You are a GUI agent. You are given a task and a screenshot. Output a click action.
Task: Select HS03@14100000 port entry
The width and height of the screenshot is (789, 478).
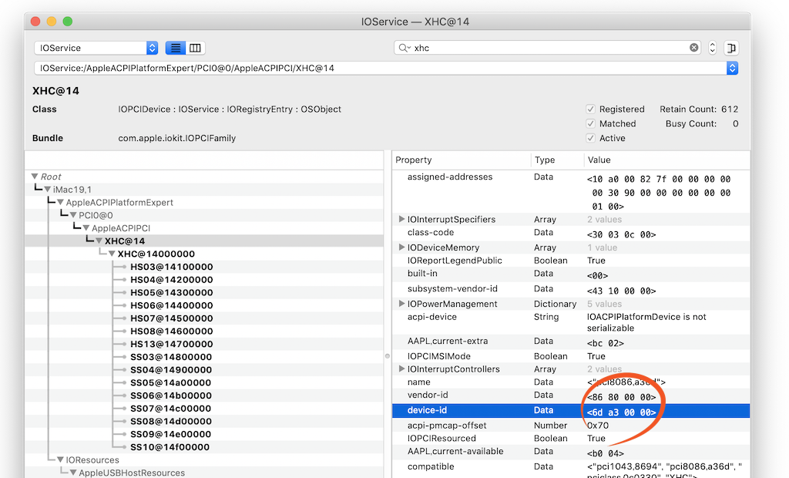172,267
